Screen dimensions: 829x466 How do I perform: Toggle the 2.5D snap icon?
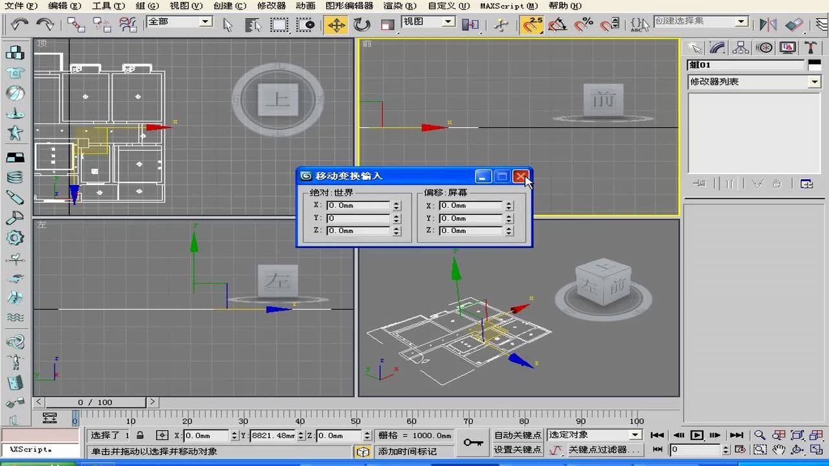point(533,25)
